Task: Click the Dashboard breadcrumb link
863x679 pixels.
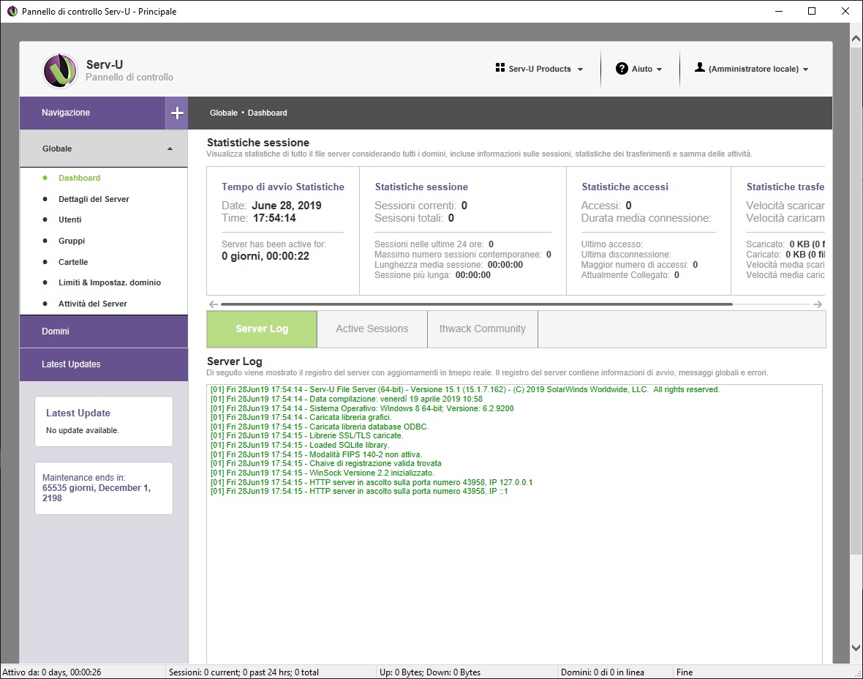Action: (268, 113)
